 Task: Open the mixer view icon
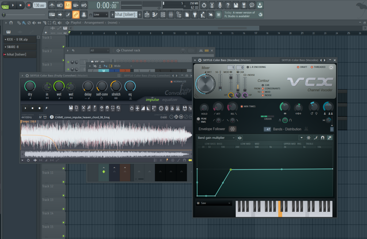coord(171,15)
